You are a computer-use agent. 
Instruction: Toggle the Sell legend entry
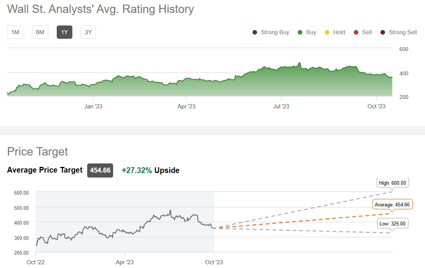pos(366,32)
